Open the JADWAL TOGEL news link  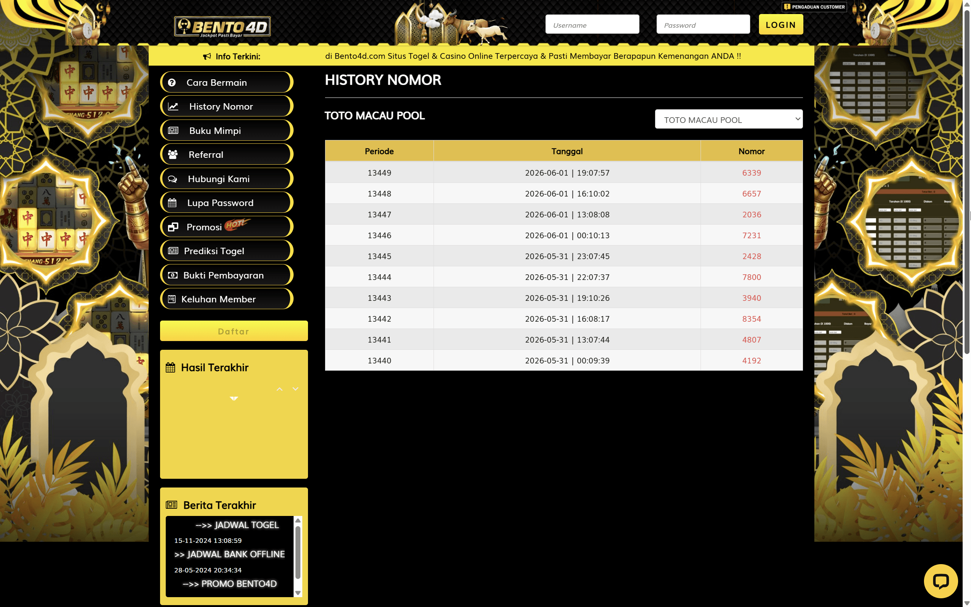click(x=237, y=525)
